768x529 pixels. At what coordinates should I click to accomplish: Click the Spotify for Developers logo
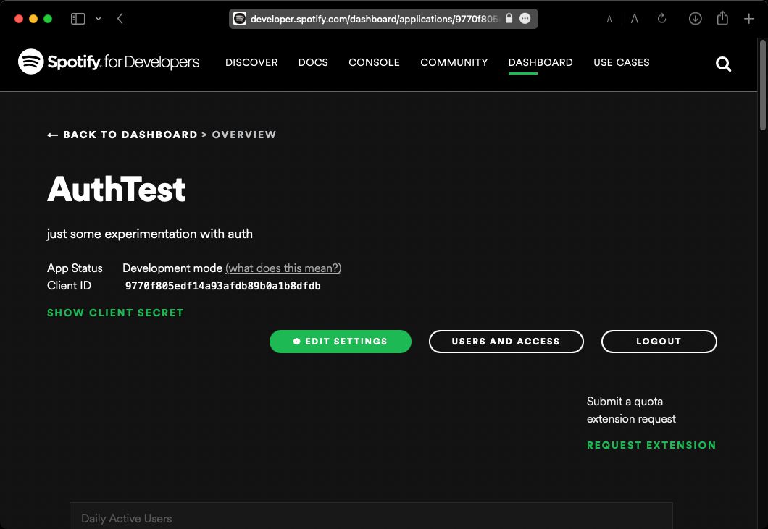109,62
